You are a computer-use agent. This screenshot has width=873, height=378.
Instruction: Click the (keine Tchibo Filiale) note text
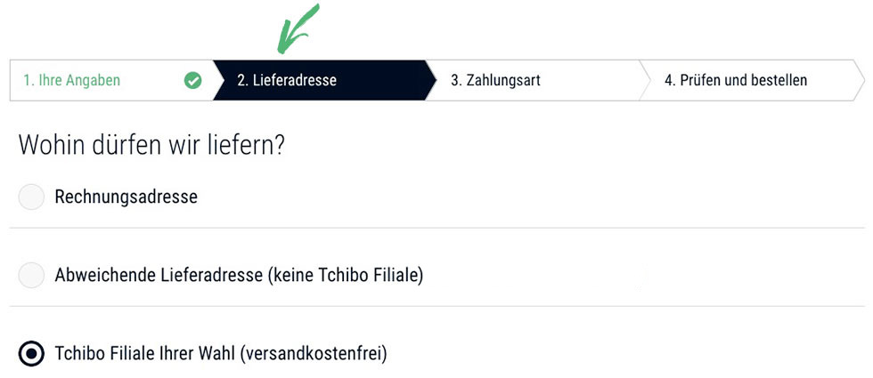pyautogui.click(x=346, y=275)
